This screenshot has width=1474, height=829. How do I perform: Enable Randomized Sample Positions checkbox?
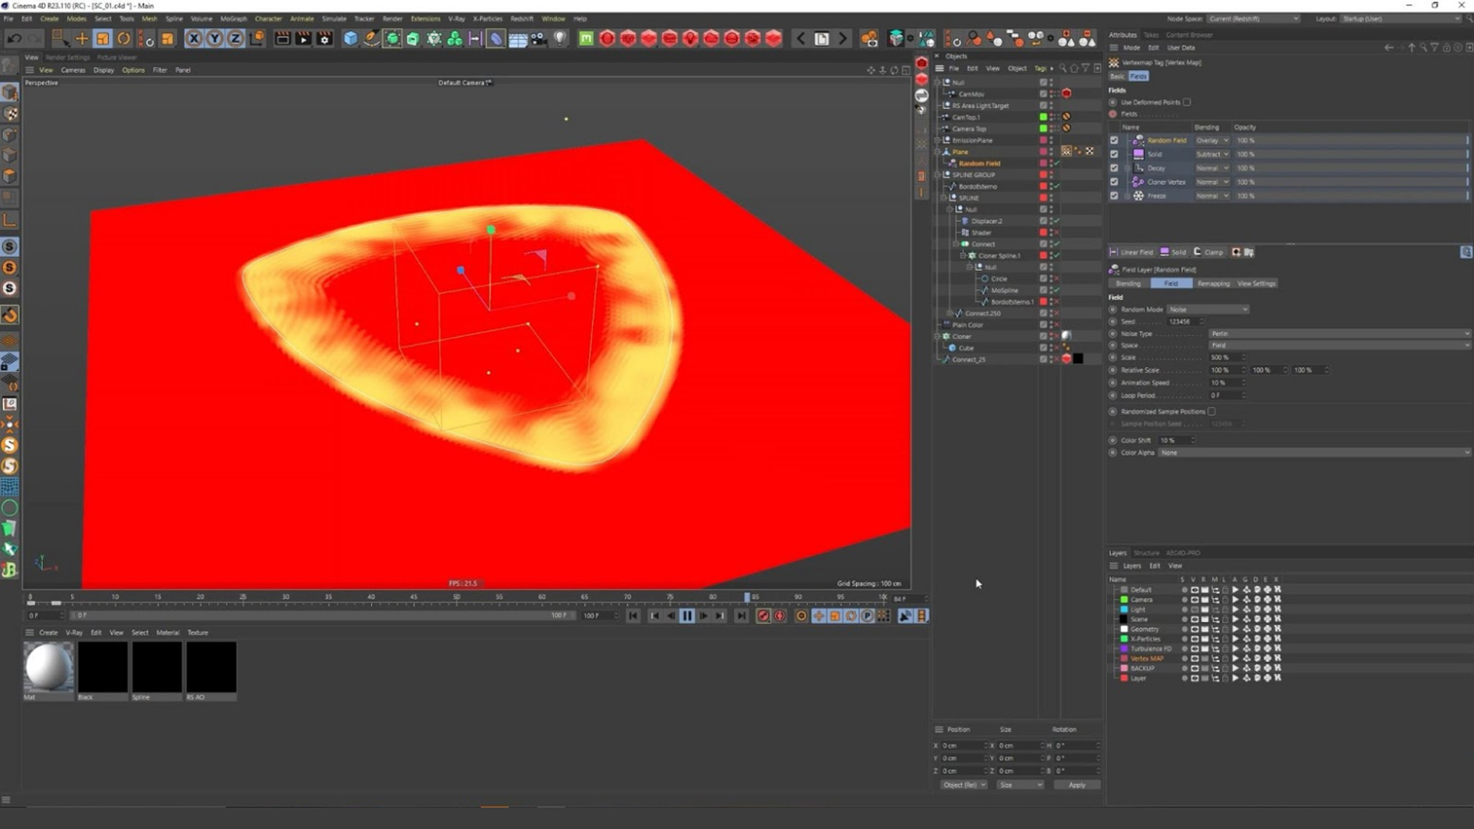[1211, 411]
